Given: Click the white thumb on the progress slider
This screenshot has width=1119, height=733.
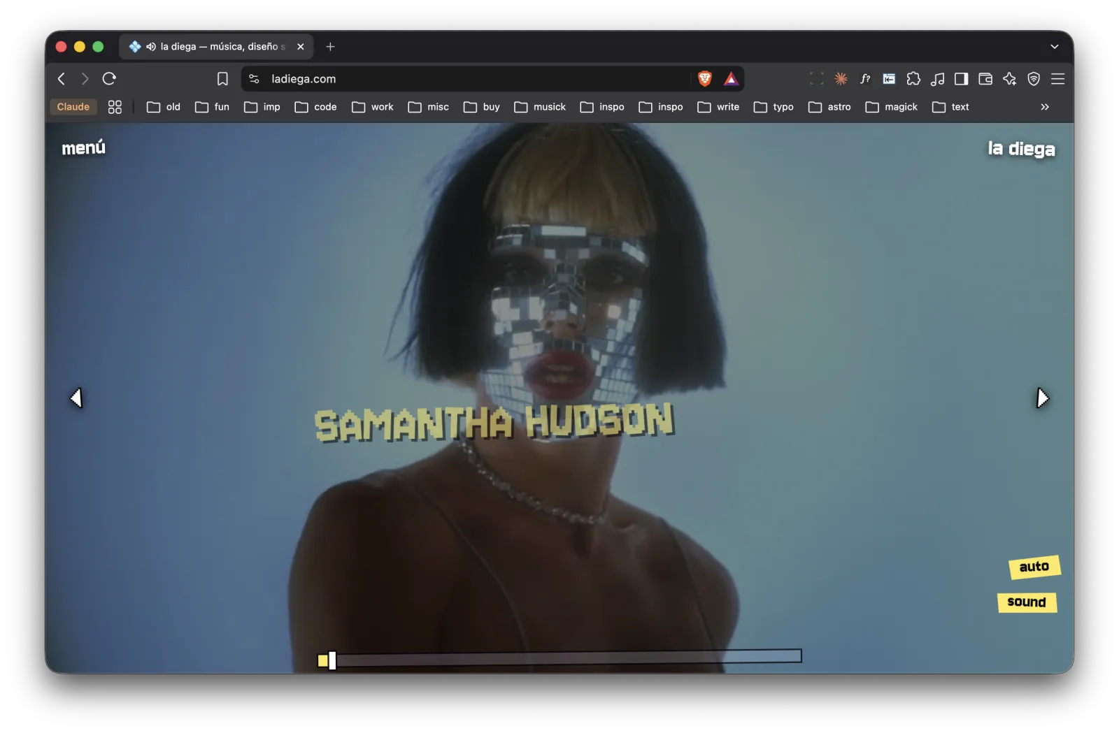Looking at the screenshot, I should (x=332, y=660).
